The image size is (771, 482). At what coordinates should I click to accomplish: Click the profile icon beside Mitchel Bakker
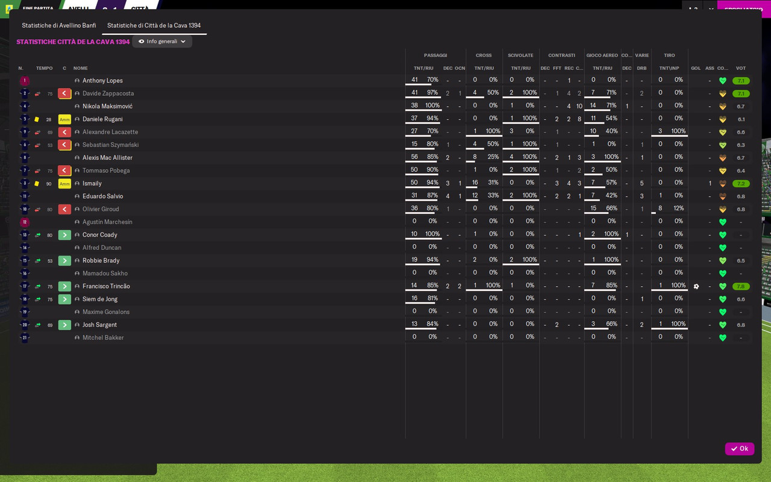click(77, 338)
